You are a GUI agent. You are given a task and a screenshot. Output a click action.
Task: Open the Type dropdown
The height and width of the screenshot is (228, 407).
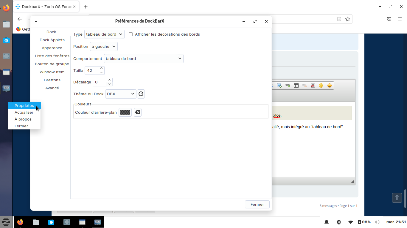(x=104, y=34)
